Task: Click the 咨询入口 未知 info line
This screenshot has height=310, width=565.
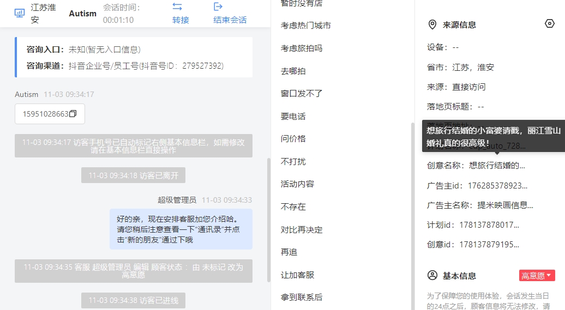Action: pos(83,50)
